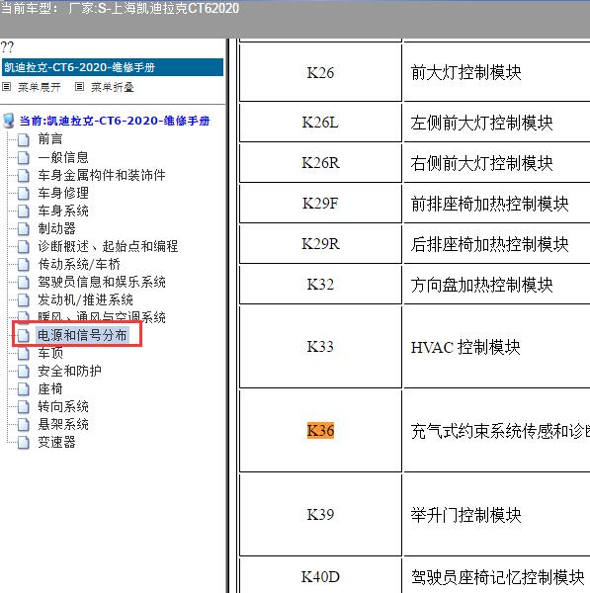This screenshot has height=593, width=590.
Task: Select the highlighted 电源和信号分布 entry
Action: [82, 335]
